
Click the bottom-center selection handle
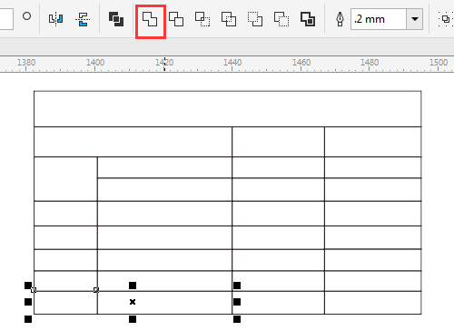click(133, 319)
